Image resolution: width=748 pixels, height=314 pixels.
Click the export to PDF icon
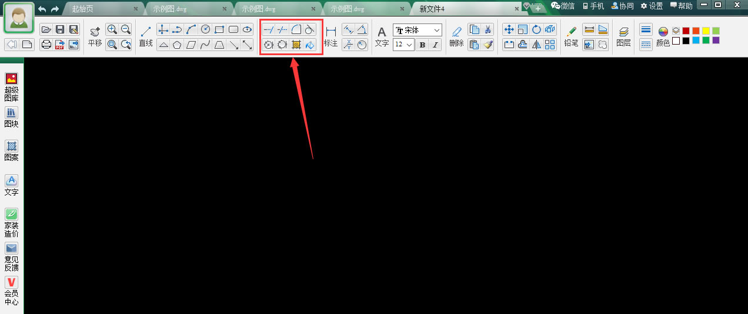click(x=60, y=45)
